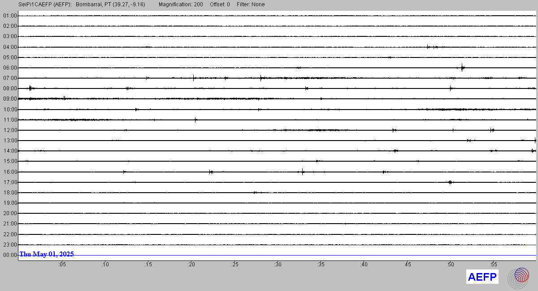Click the 23:00 hour label
538x291 pixels.
[x=10, y=245]
